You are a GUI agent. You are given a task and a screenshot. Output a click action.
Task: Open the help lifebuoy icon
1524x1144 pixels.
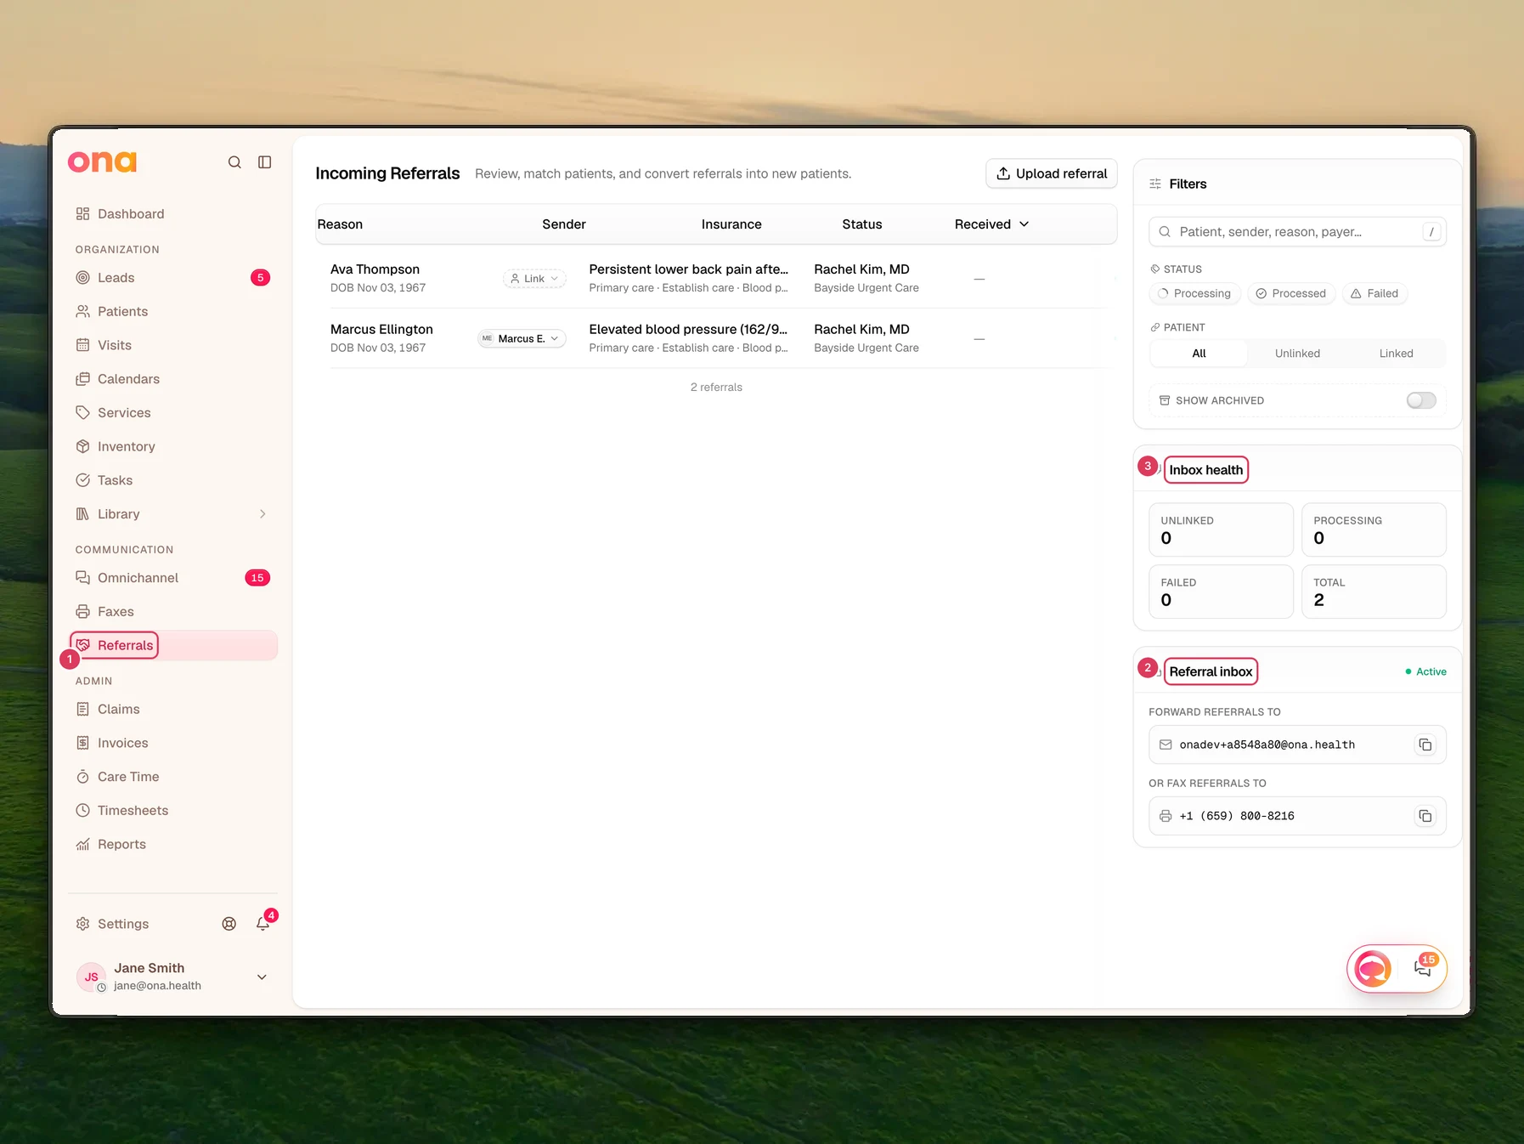click(229, 924)
